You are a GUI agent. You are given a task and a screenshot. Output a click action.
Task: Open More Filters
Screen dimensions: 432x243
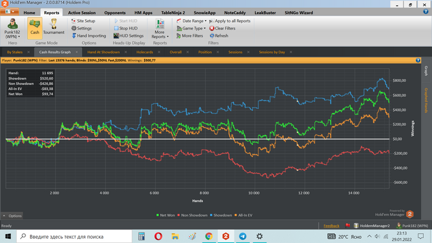pos(190,36)
